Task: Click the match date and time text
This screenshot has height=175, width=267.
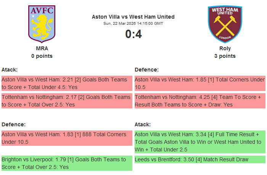Action: point(133,23)
